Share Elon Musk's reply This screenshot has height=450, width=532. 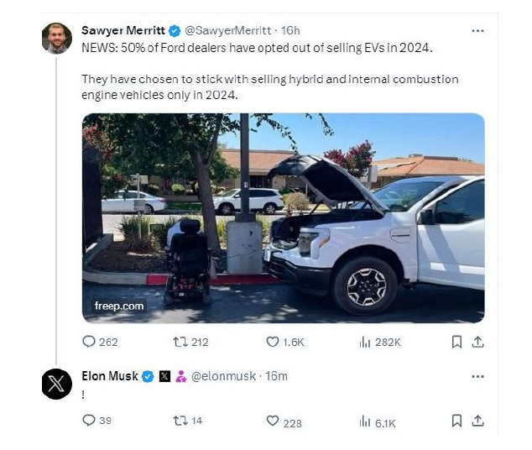point(477,421)
